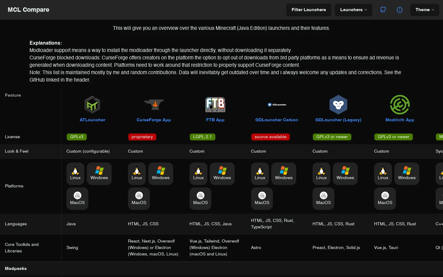Click the source available license badge
Viewport: 443px width, 277px height.
point(270,137)
